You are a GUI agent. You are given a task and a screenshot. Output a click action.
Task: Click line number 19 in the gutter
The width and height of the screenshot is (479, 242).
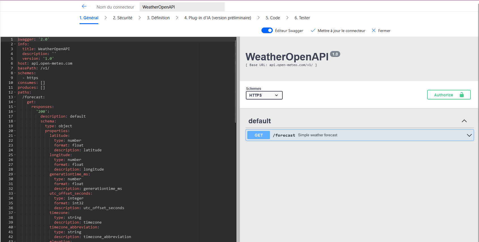(11, 126)
